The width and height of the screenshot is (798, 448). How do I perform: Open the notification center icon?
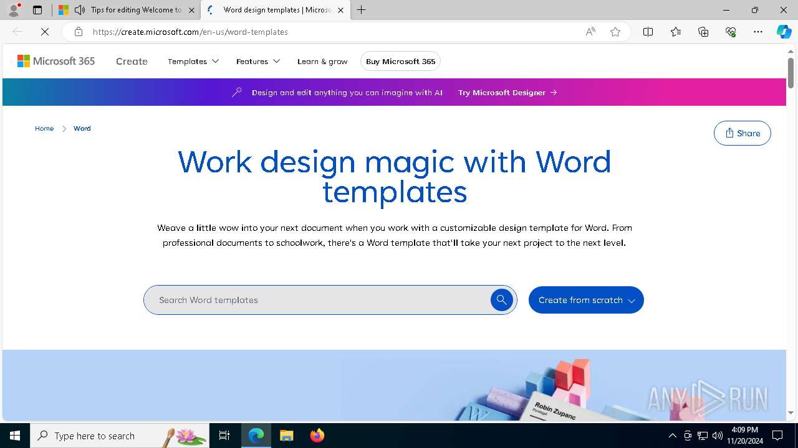coord(777,436)
